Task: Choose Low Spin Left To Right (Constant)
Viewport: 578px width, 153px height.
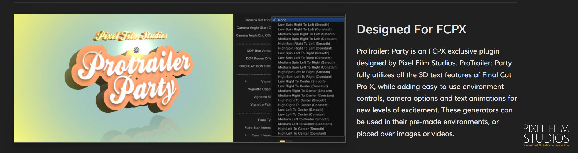Action: [305, 58]
